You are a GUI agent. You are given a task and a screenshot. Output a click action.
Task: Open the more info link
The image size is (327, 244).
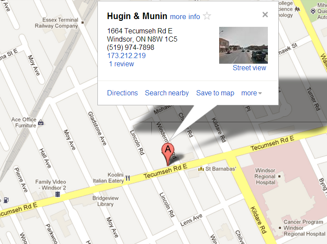[x=185, y=16]
